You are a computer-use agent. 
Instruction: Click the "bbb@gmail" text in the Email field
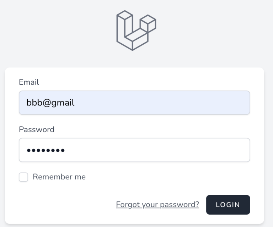pos(50,103)
